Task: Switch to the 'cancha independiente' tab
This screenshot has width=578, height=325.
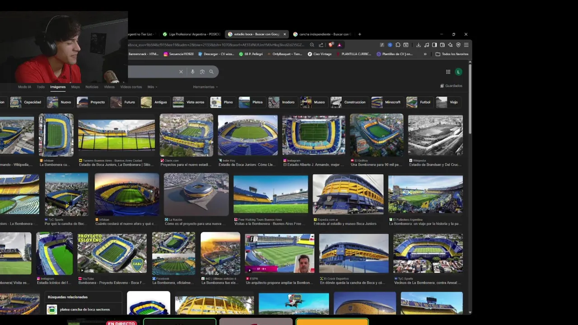Action: 322,34
